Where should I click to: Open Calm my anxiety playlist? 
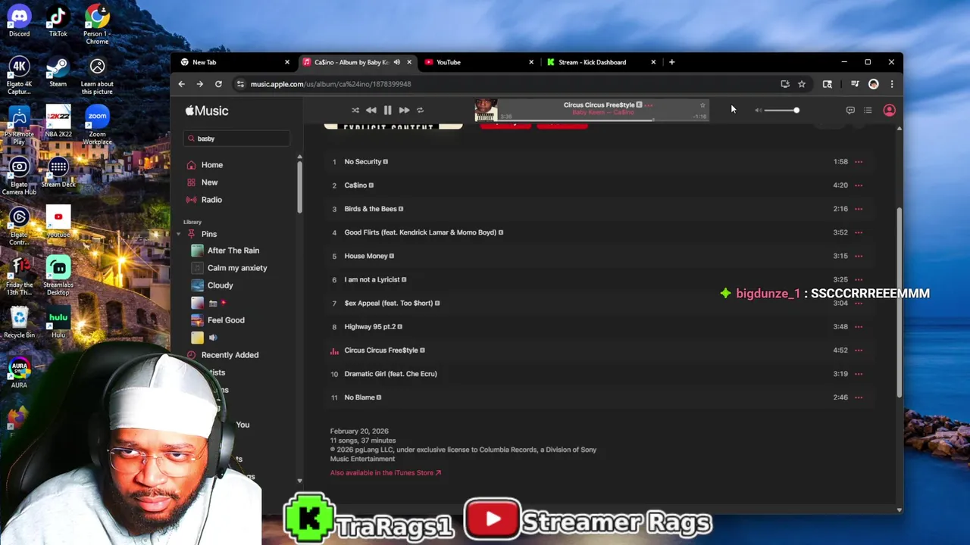pyautogui.click(x=237, y=268)
